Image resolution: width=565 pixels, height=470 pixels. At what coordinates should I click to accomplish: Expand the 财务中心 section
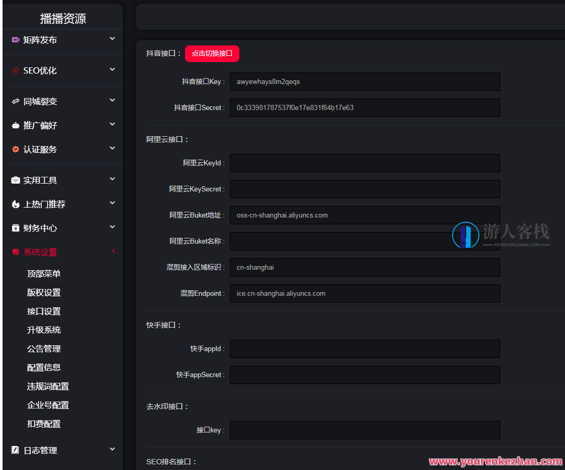pyautogui.click(x=112, y=227)
